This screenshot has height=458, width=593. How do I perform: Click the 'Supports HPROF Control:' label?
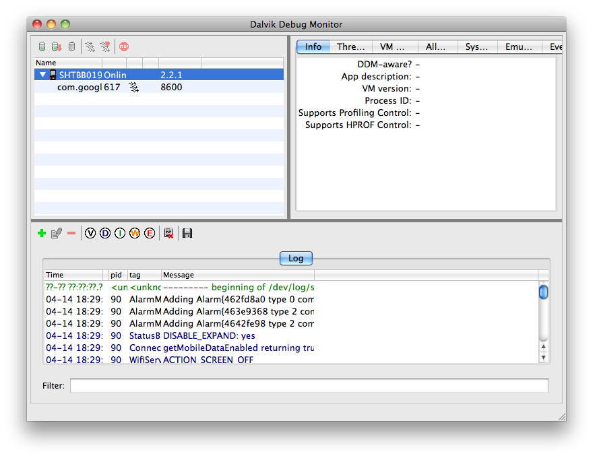point(358,125)
